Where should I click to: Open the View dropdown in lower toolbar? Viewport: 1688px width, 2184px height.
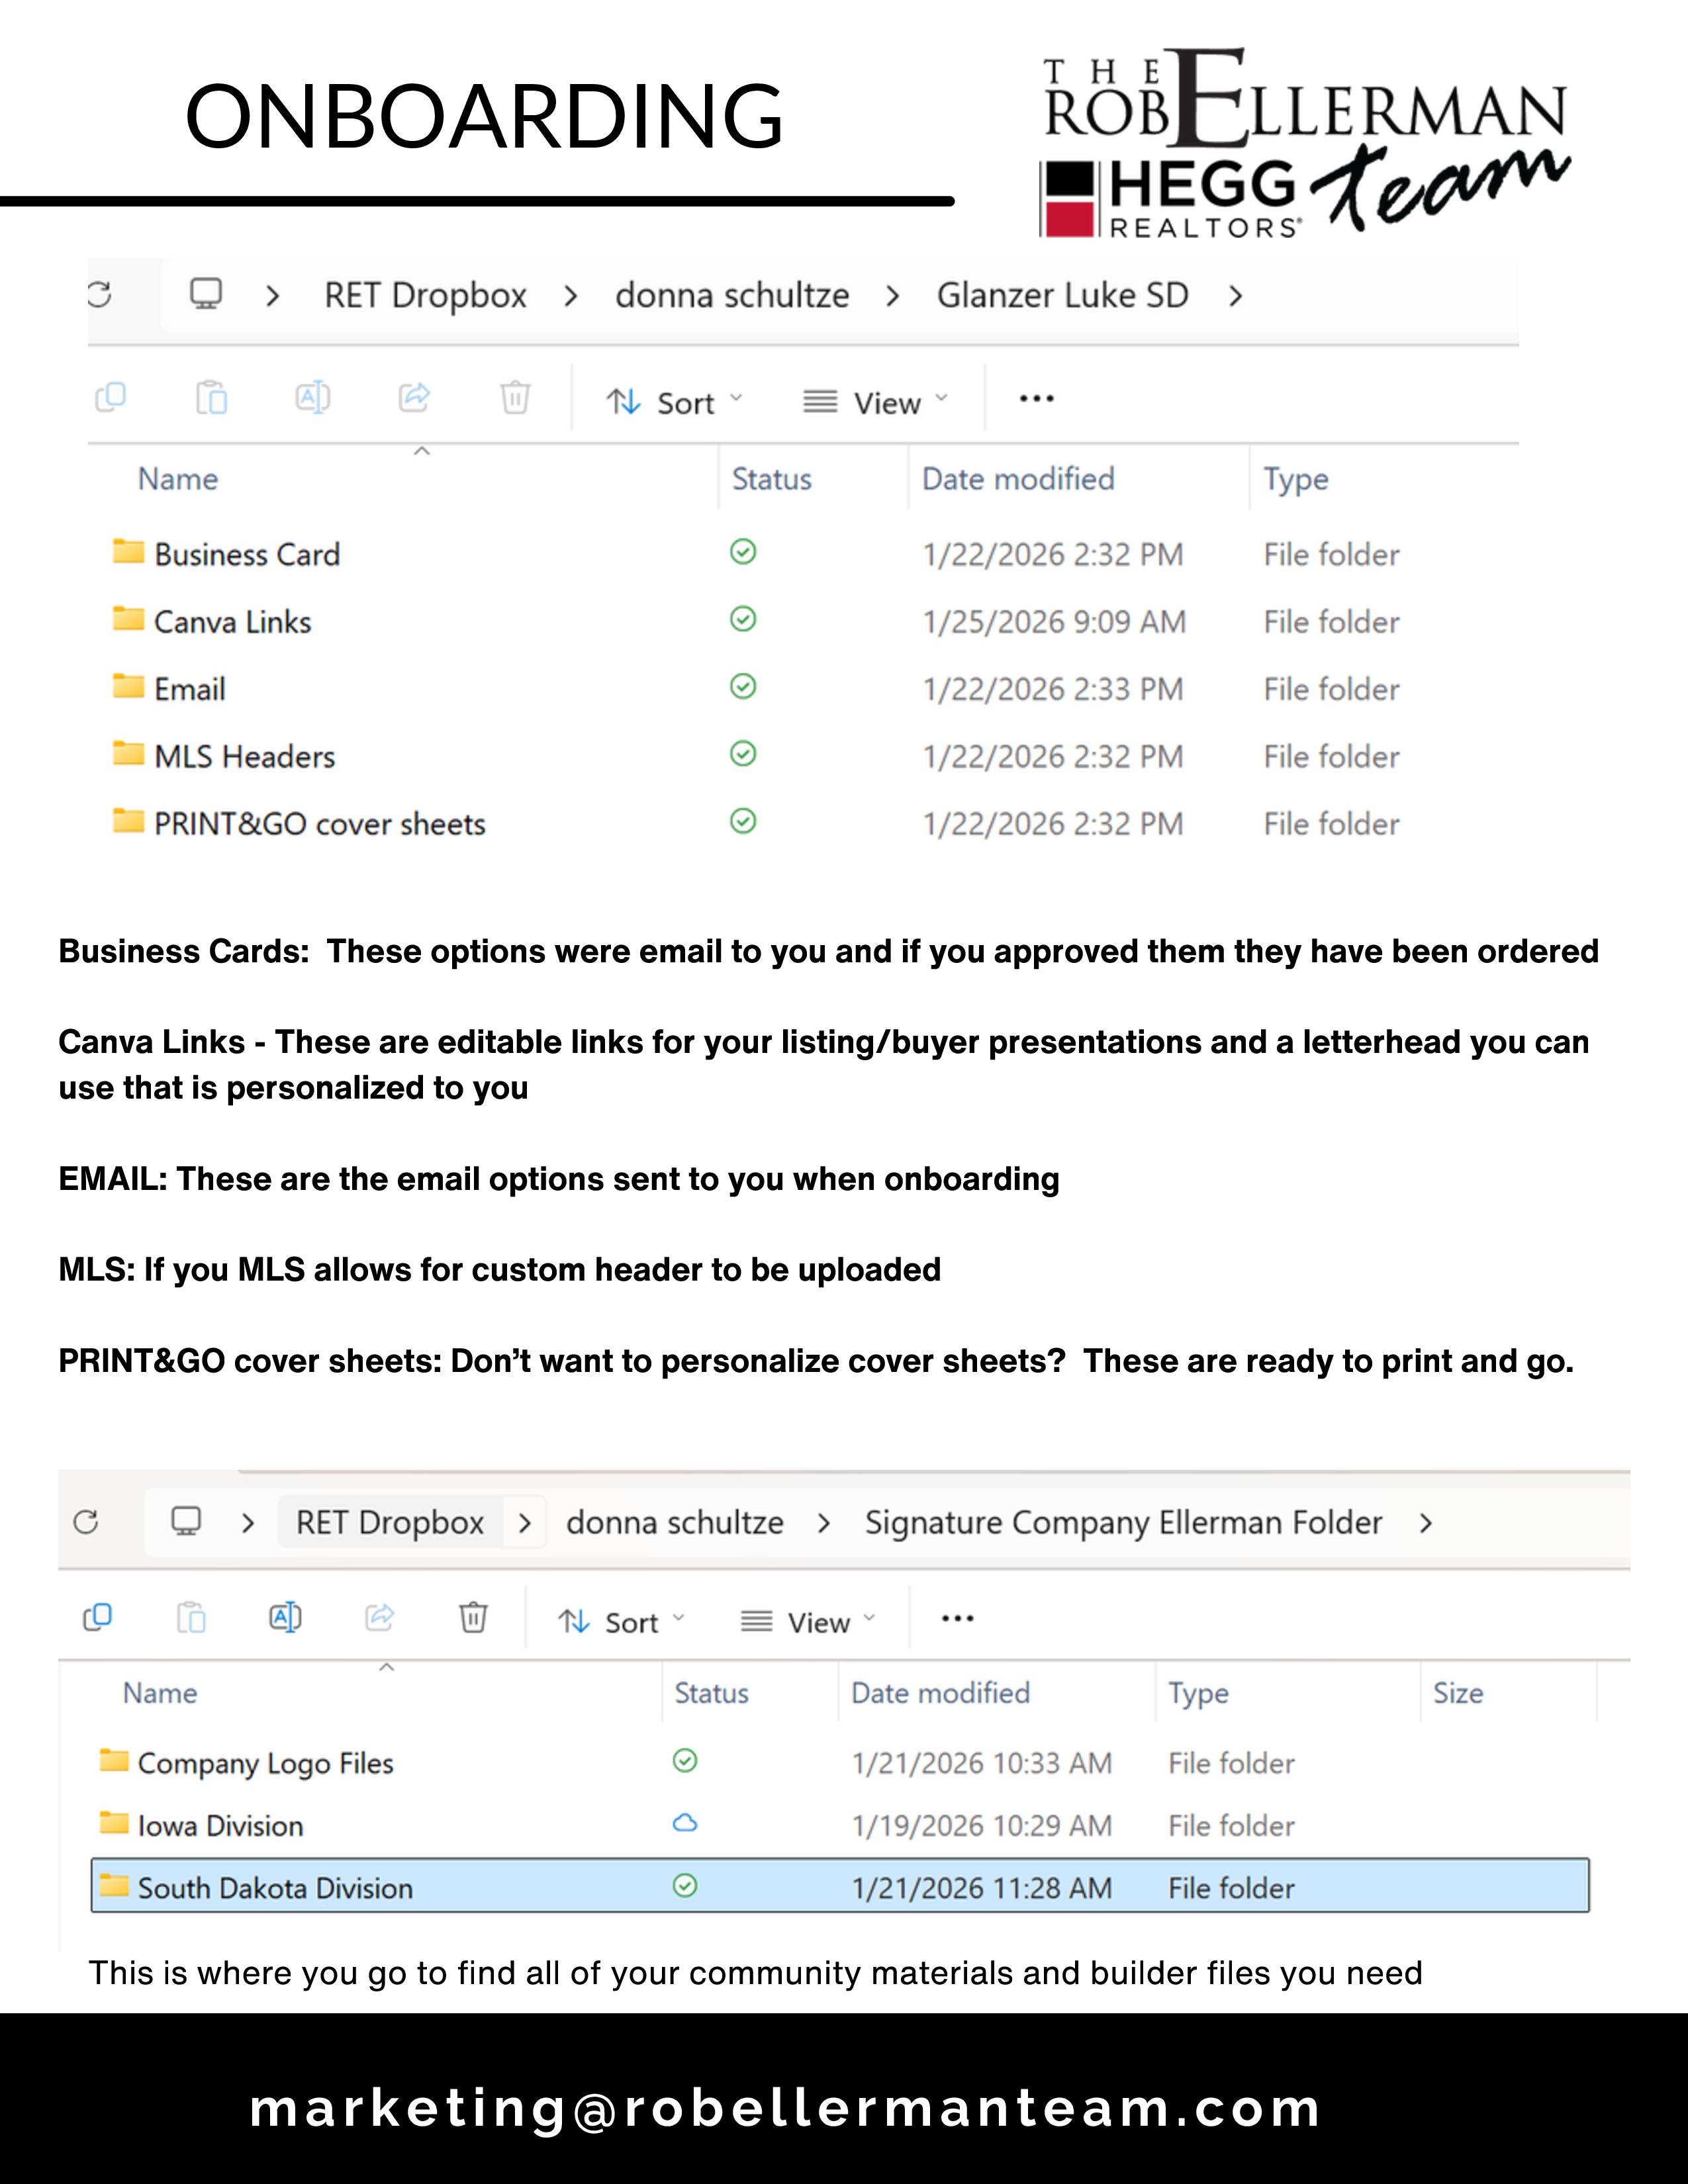[x=807, y=1622]
